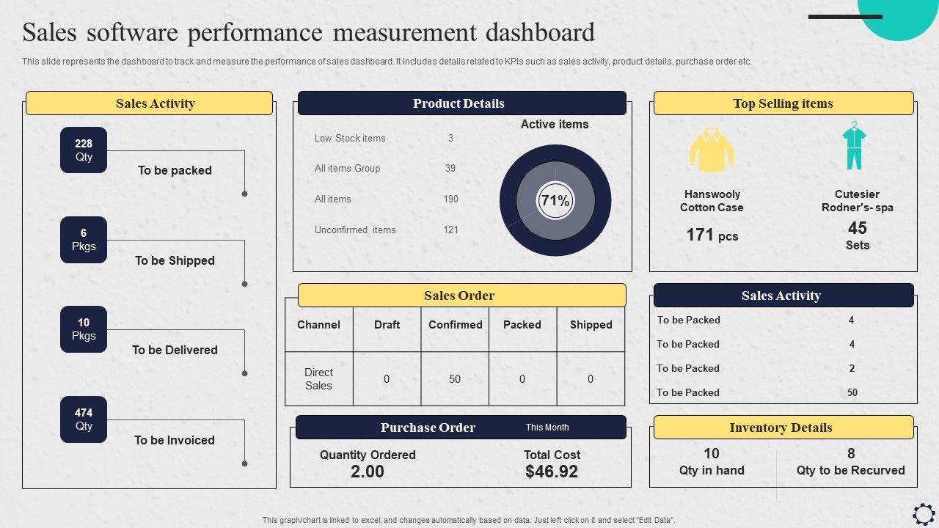Click the Confirmed column header
The height and width of the screenshot is (528, 939).
click(x=456, y=325)
